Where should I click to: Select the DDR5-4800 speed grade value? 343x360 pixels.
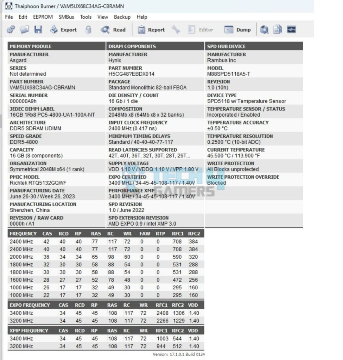pos(24,142)
